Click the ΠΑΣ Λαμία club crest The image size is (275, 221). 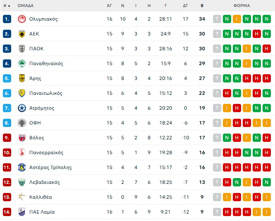(22, 212)
